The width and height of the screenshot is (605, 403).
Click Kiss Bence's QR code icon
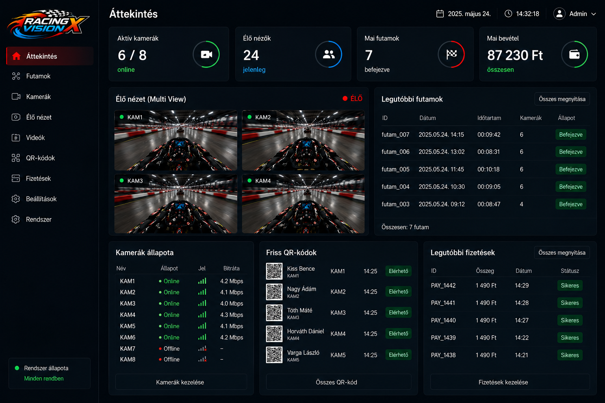pyautogui.click(x=274, y=271)
